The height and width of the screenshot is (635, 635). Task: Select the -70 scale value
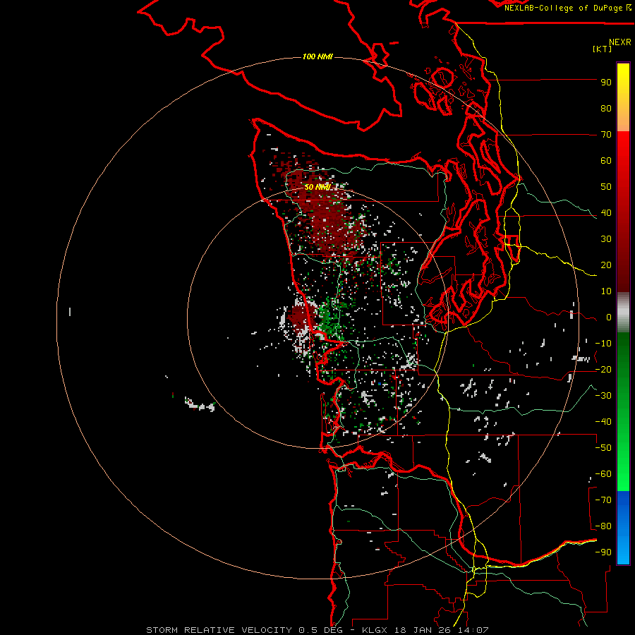[x=603, y=500]
